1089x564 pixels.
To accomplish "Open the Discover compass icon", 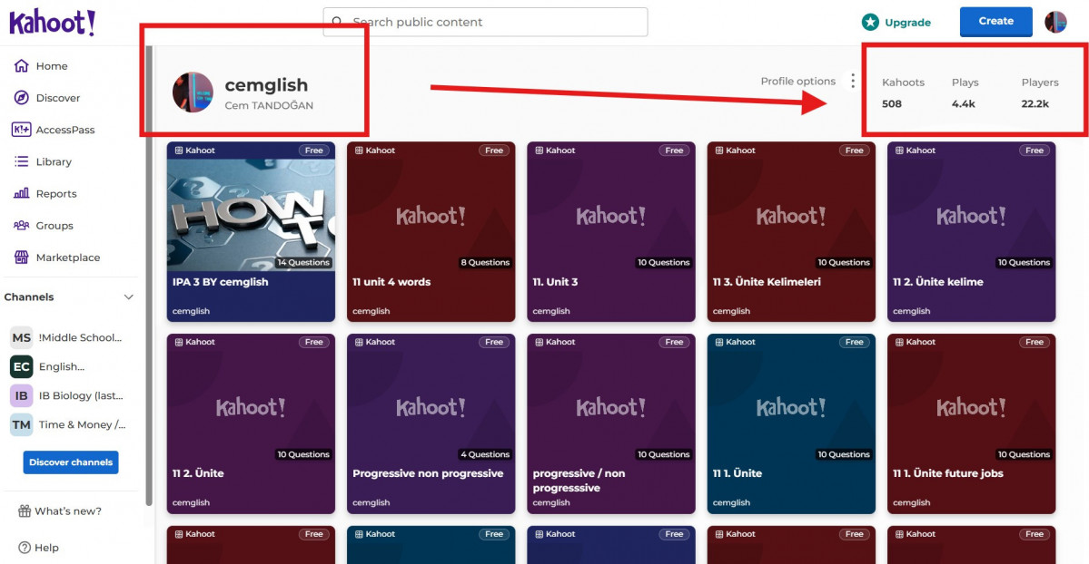I will (21, 98).
